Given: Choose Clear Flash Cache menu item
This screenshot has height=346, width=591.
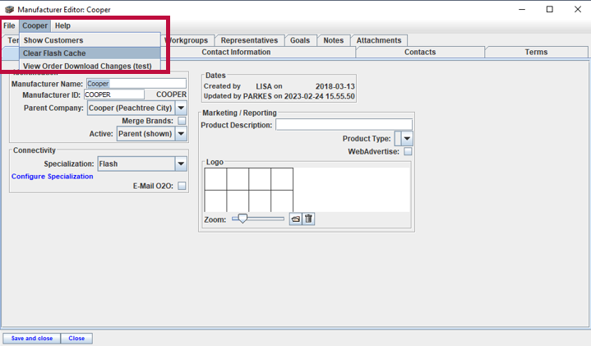Looking at the screenshot, I should 90,53.
